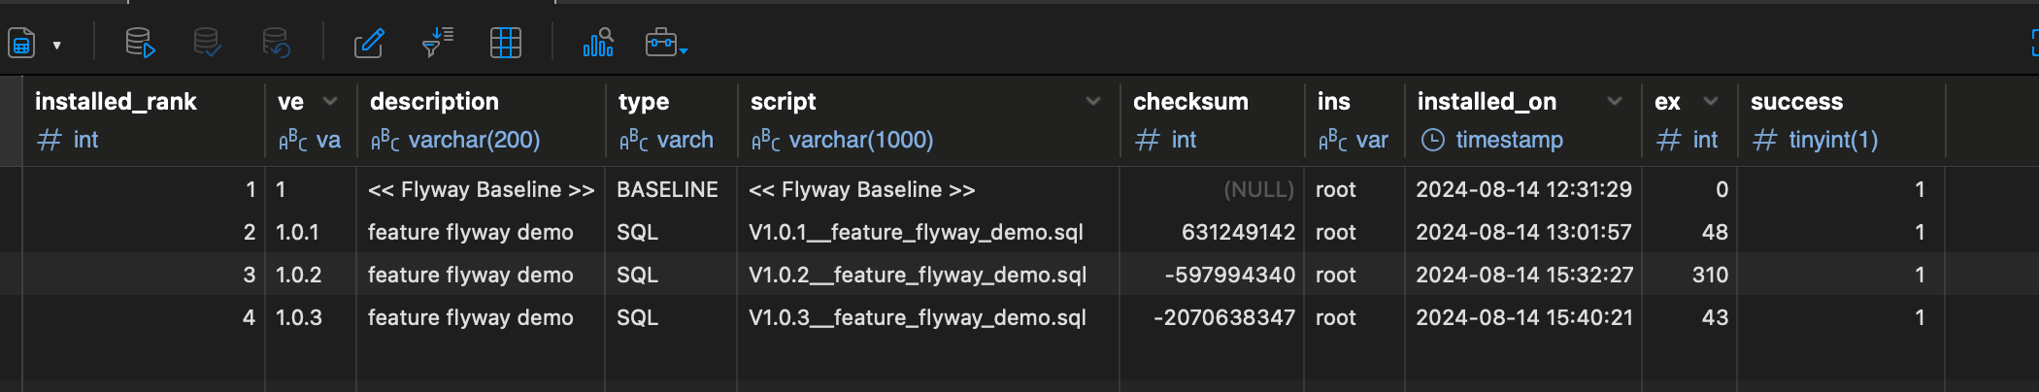Screen dimensions: 2039x392
Task: Switch to grid view icon
Action: 505,43
